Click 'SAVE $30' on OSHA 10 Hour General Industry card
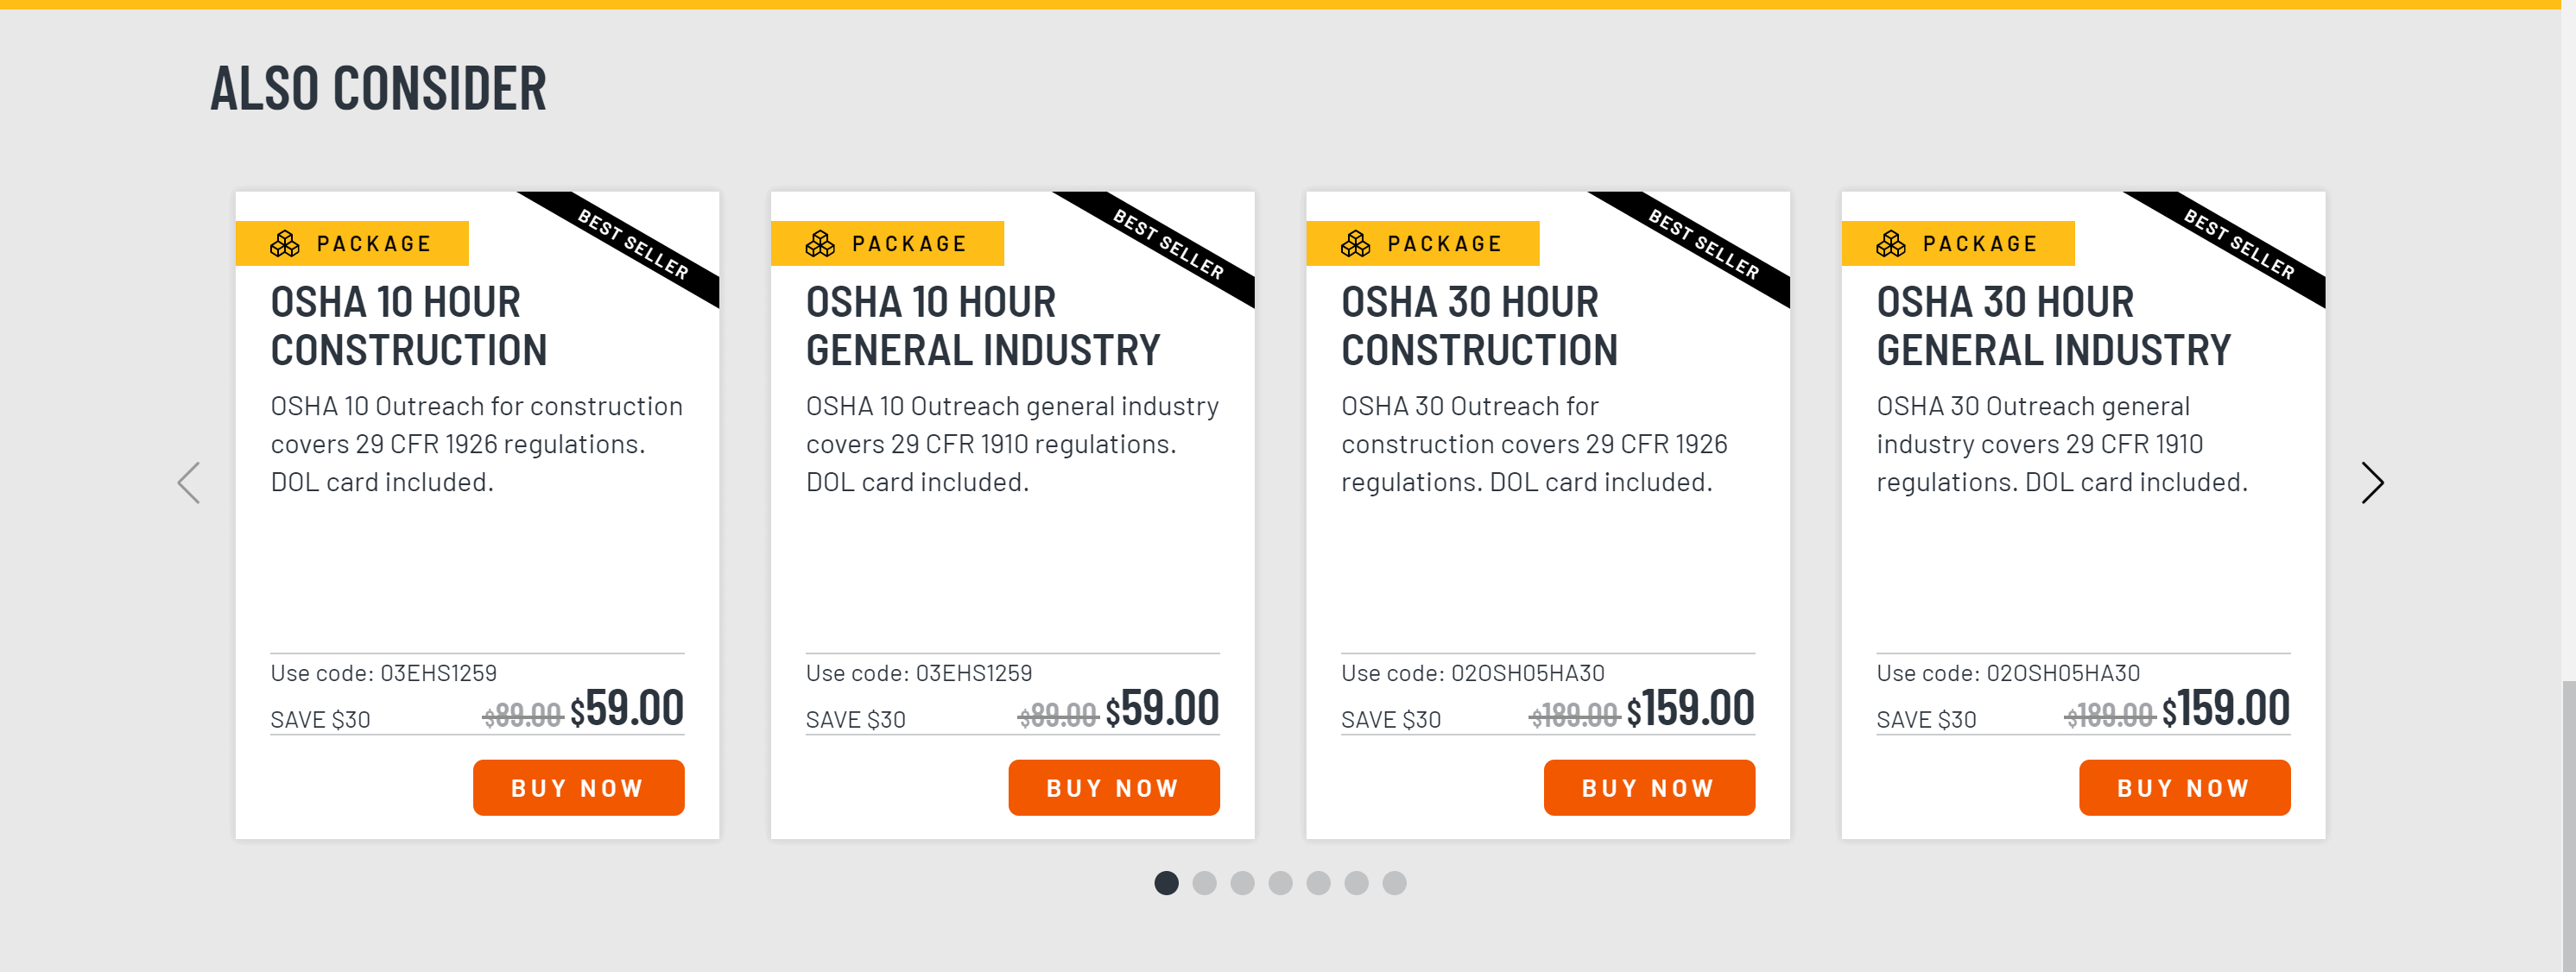2576x972 pixels. pyautogui.click(x=856, y=720)
